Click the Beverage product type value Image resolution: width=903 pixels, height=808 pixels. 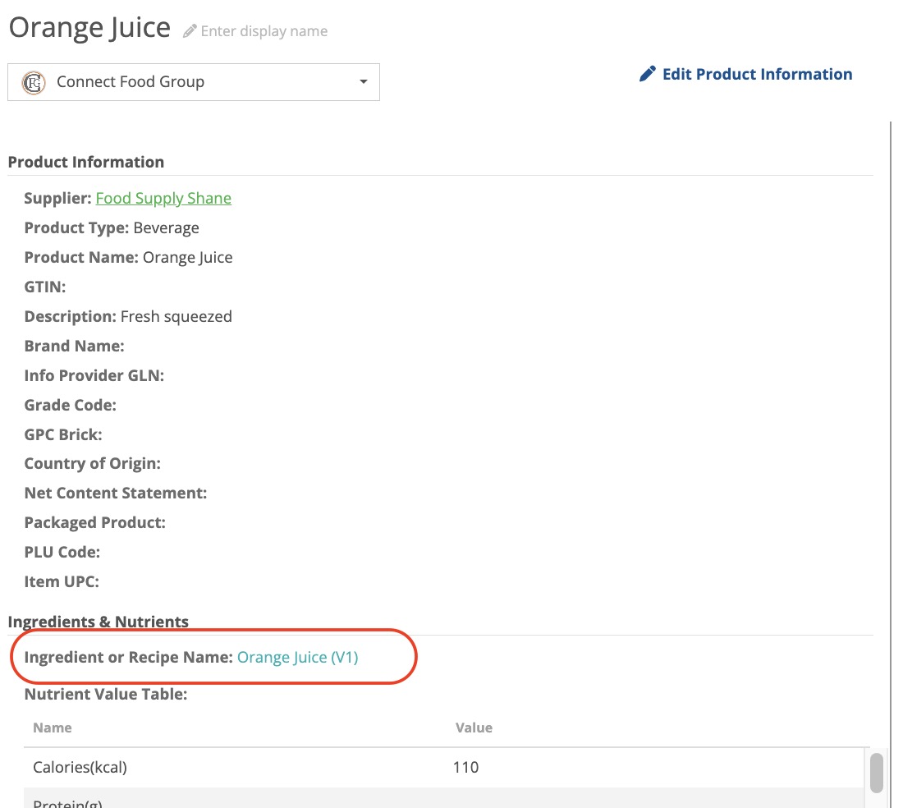point(166,227)
